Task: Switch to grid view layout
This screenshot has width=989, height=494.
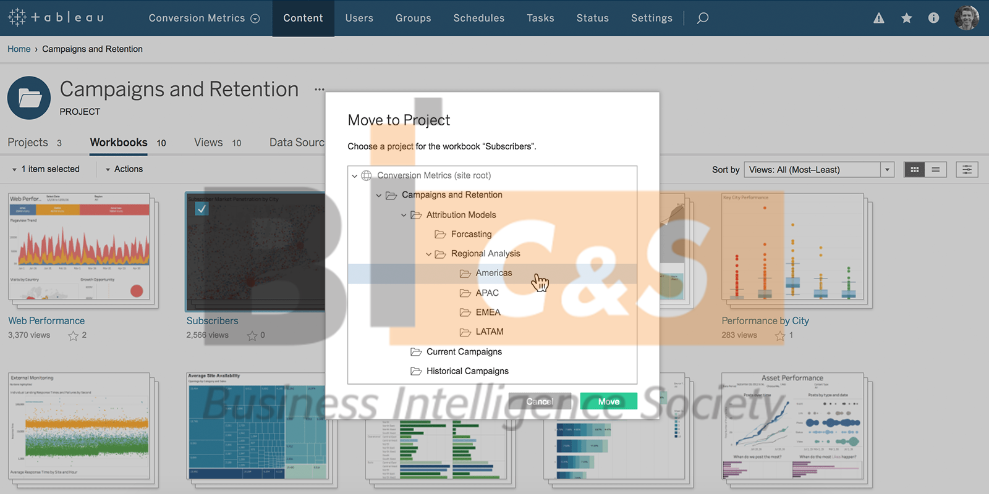Action: (914, 169)
